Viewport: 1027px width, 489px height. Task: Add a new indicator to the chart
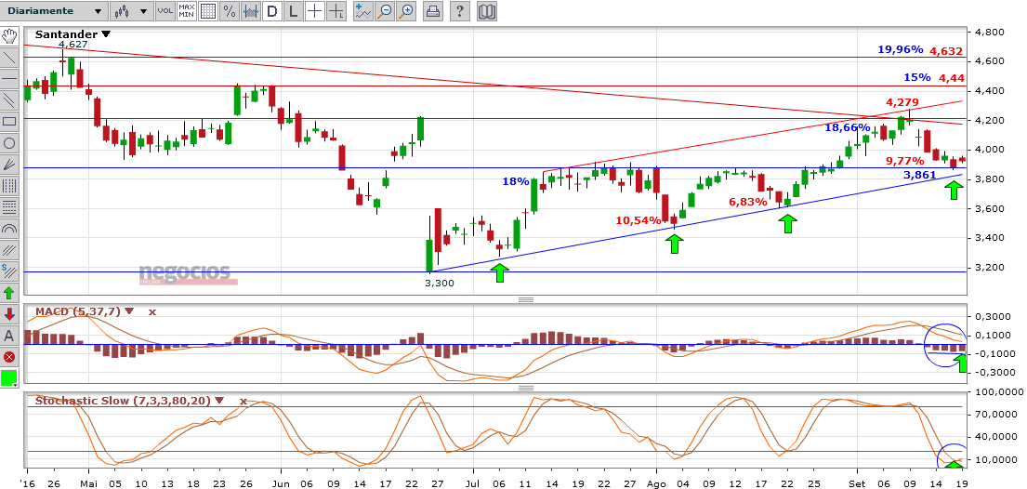(x=362, y=11)
